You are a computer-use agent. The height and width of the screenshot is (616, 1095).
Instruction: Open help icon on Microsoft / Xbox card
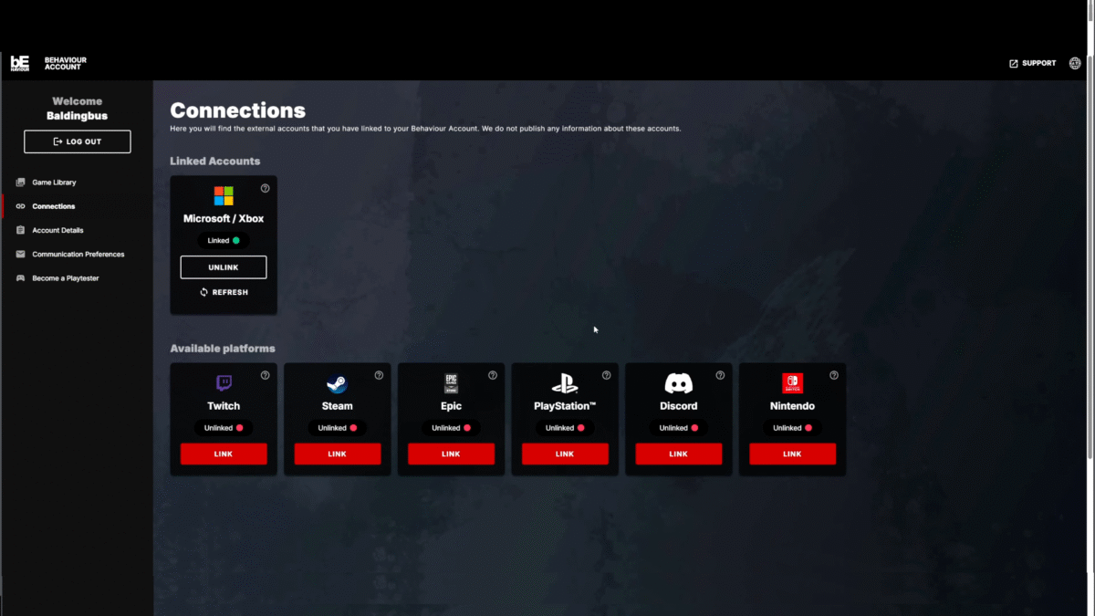(265, 188)
